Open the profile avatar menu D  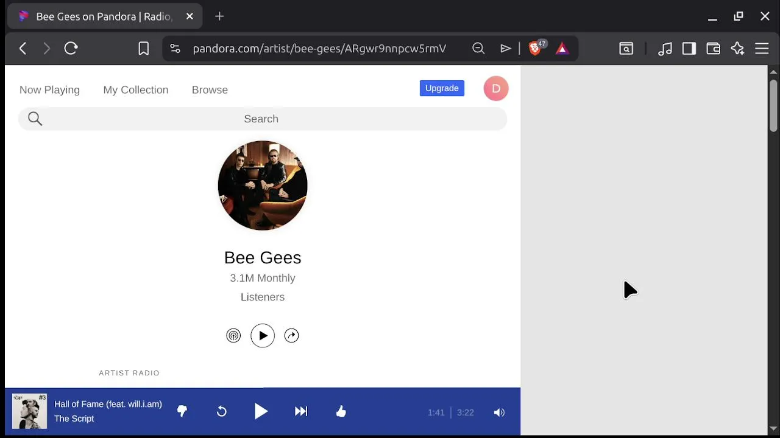(x=496, y=89)
